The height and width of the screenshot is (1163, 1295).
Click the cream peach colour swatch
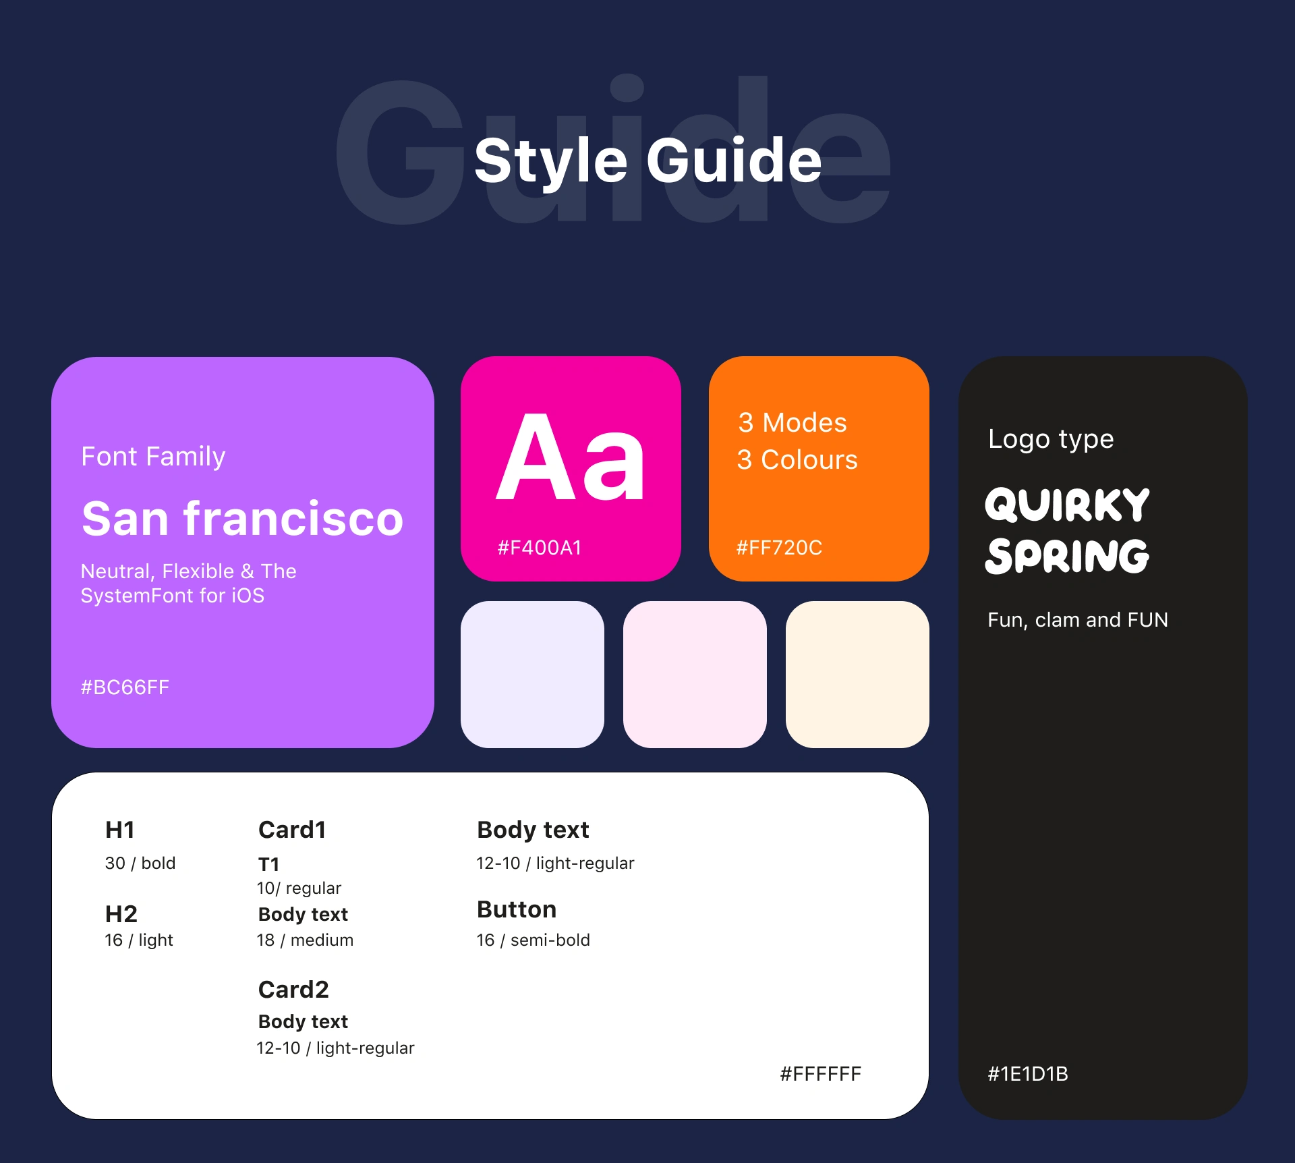[x=857, y=674]
